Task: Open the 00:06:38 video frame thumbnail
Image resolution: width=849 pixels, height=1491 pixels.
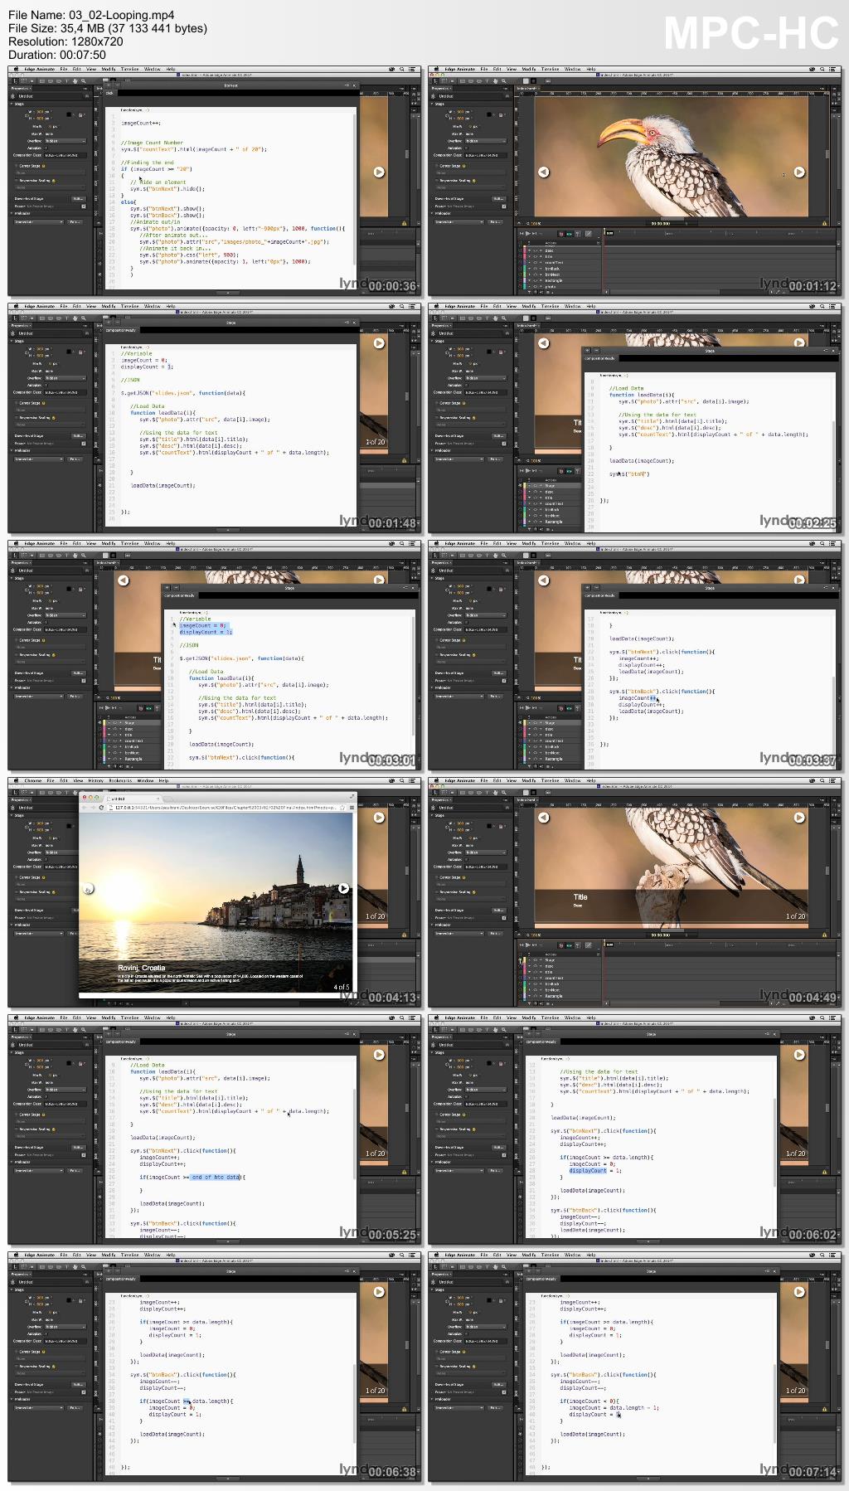Action: coord(215,1367)
